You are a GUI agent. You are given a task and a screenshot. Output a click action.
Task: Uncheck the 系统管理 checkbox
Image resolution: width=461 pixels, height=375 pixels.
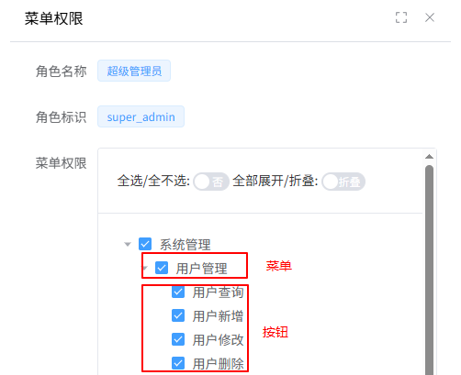[145, 244]
